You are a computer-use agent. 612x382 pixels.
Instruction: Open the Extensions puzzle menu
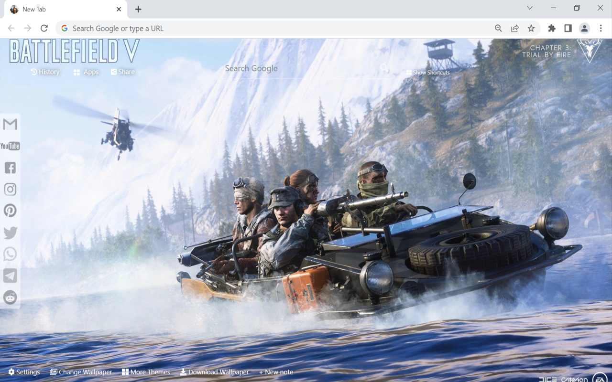pyautogui.click(x=552, y=28)
